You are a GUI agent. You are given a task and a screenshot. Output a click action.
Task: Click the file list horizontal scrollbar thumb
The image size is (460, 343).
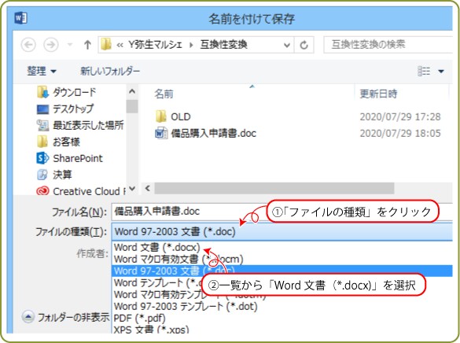274,188
